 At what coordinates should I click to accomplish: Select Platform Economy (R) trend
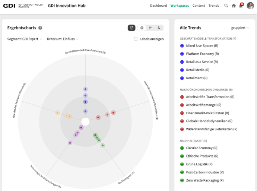pyautogui.click(x=202, y=54)
